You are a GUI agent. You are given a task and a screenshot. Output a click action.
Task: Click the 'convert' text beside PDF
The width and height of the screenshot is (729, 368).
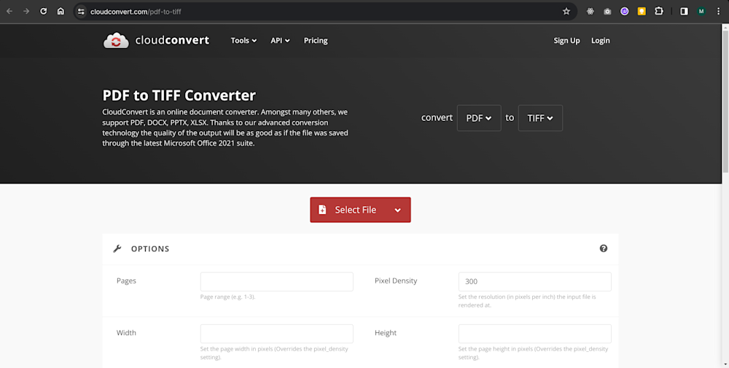tap(437, 118)
